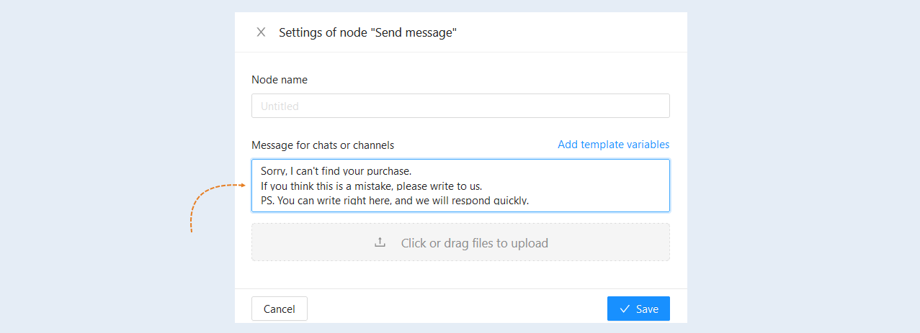920x333 pixels.
Task: Open Add template variables link
Action: [613, 145]
